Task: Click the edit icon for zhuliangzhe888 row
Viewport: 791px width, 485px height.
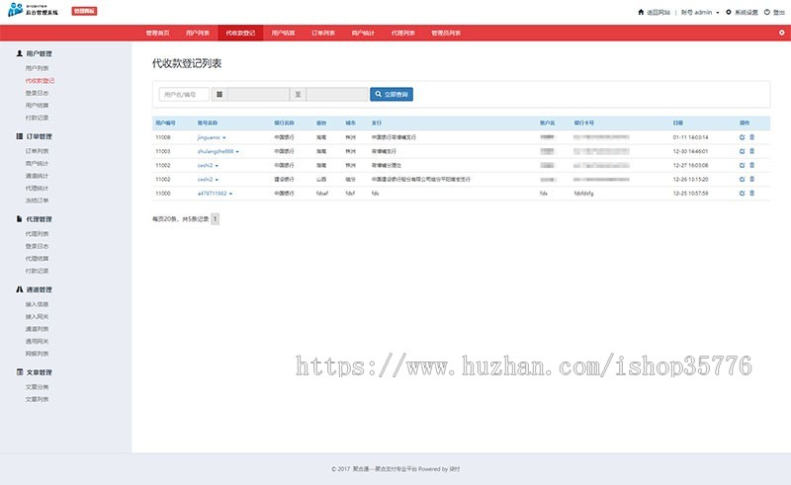Action: tap(743, 151)
